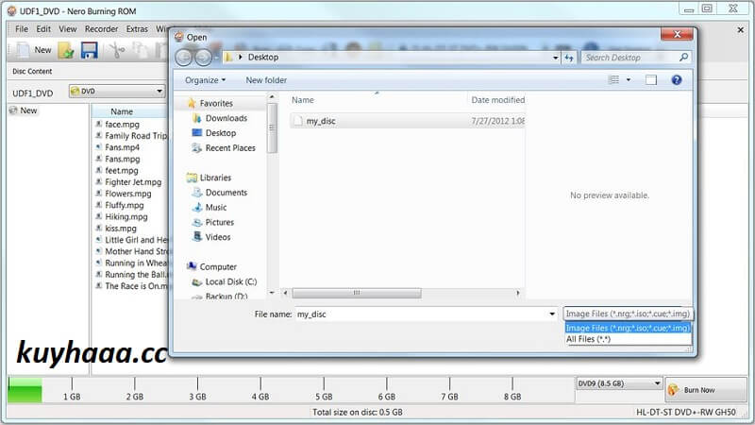Screen dimensions: 755x425
Task: Open the Recorder menu in Nero
Action: [101, 29]
